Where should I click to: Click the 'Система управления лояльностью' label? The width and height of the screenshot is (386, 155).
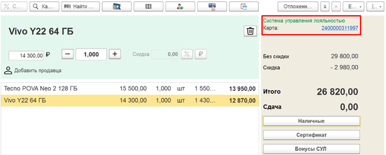tap(304, 21)
